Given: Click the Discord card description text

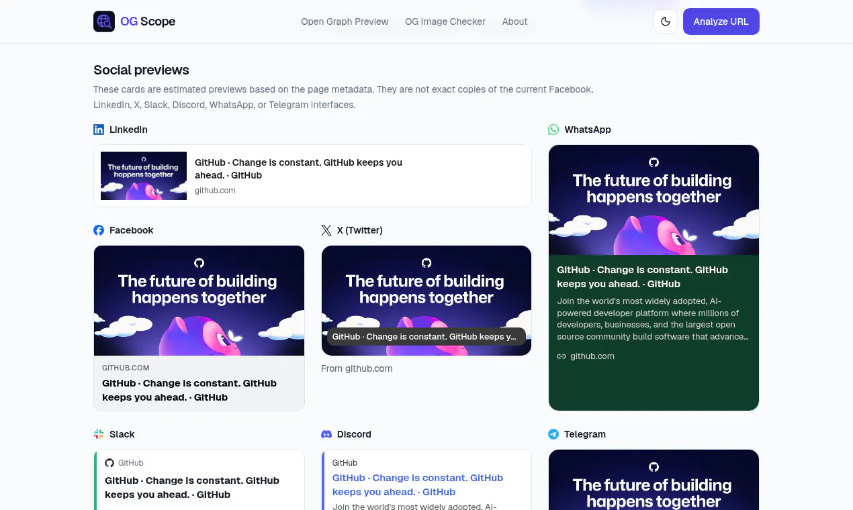Looking at the screenshot, I should click(414, 507).
